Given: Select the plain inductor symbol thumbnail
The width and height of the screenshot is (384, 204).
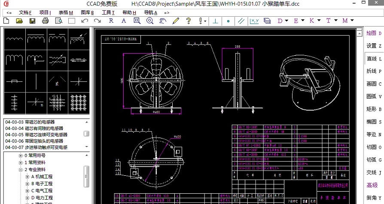Looking at the screenshot, I should 14,38.
